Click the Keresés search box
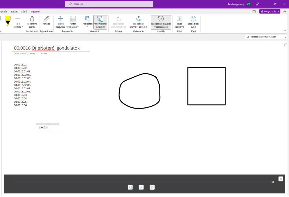The height and width of the screenshot is (197, 289). pos(109,4)
